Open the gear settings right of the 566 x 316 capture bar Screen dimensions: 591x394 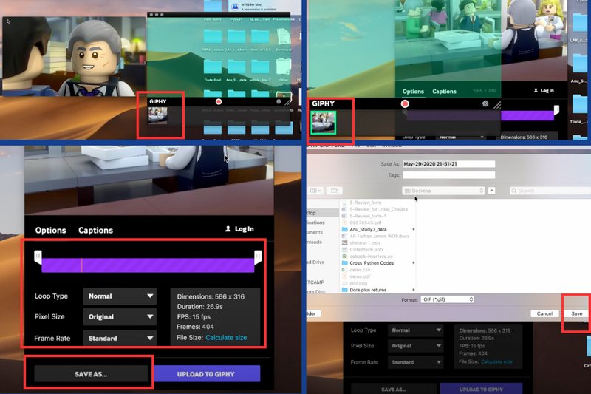(x=485, y=103)
